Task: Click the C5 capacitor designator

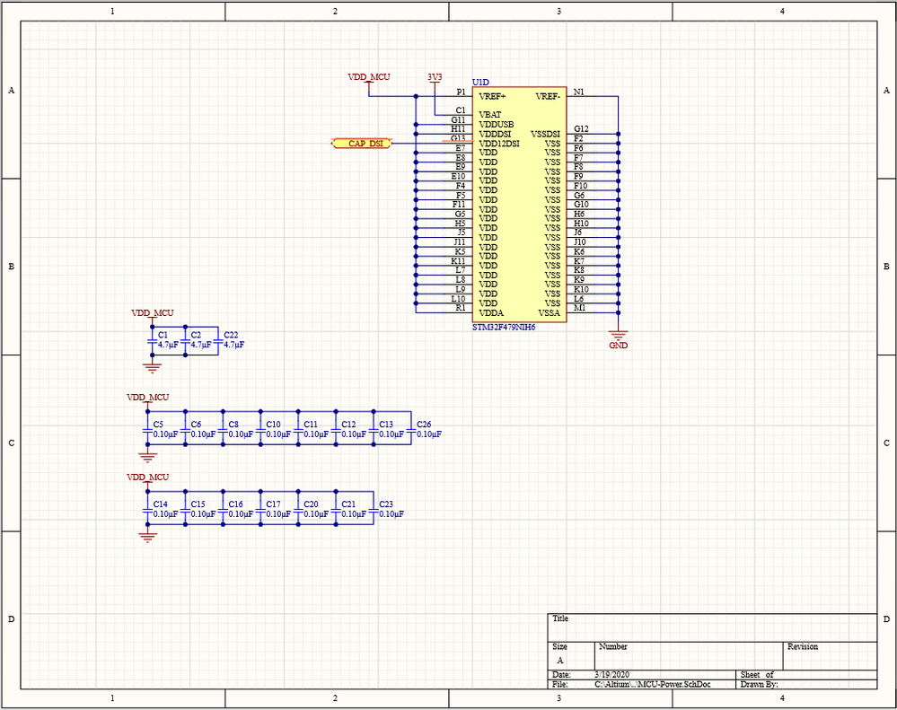Action: click(158, 425)
